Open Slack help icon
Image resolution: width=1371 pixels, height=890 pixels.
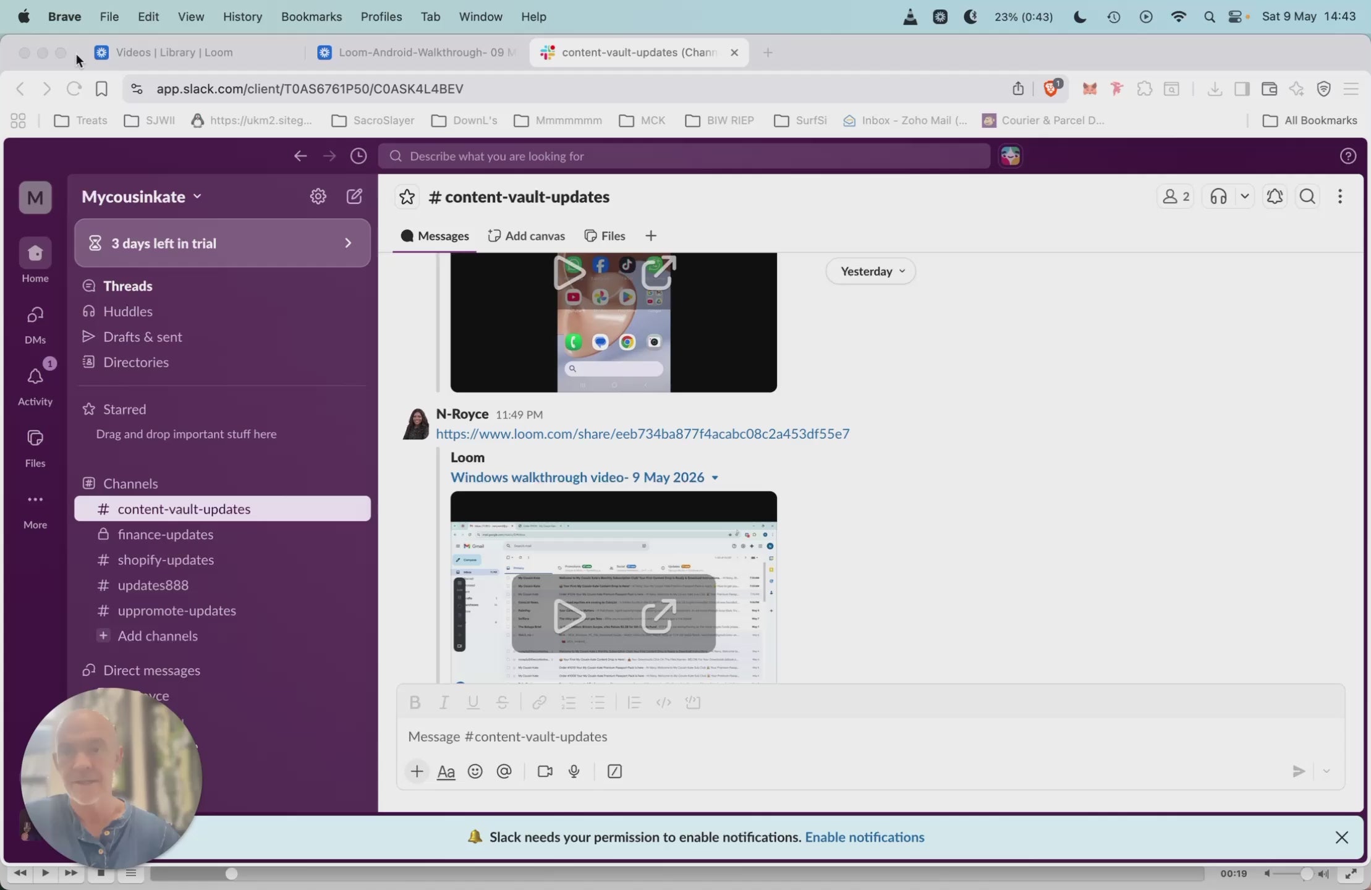(1348, 156)
